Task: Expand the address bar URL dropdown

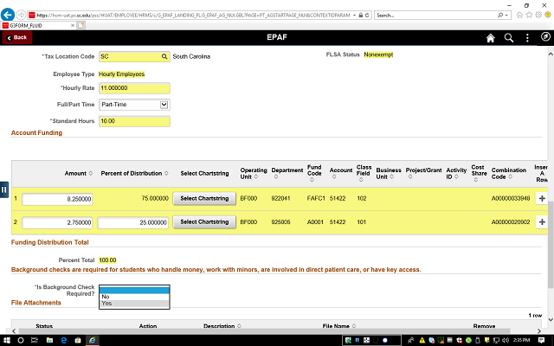Action: tap(354, 16)
